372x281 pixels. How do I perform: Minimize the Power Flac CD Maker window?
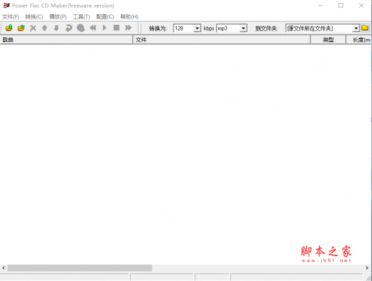click(x=321, y=5)
